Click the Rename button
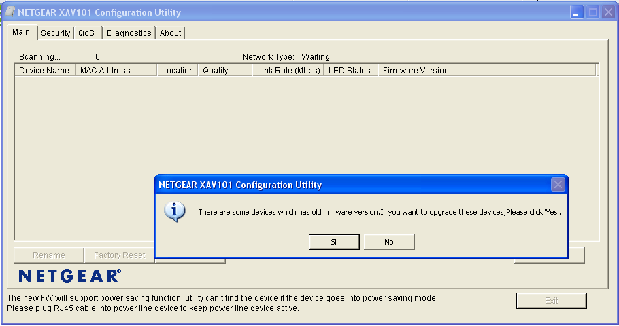Viewport: 619px width, 326px height. [49, 255]
